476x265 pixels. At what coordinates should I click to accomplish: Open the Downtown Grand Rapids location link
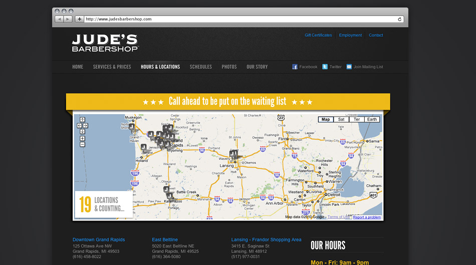click(99, 239)
